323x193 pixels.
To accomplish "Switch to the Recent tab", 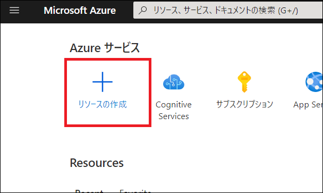I will 89,191.
